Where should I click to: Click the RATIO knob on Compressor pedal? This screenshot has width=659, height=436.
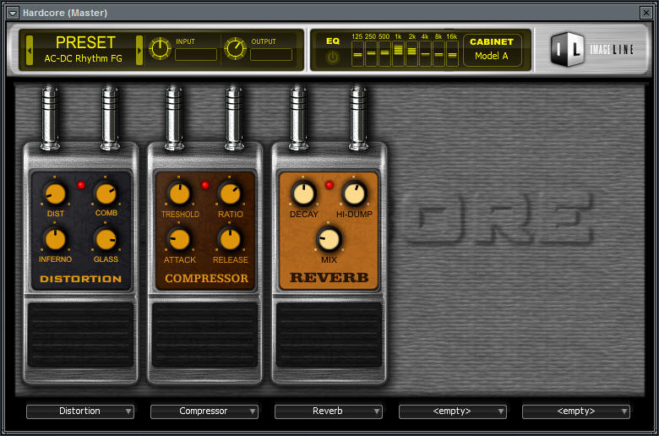(x=230, y=194)
